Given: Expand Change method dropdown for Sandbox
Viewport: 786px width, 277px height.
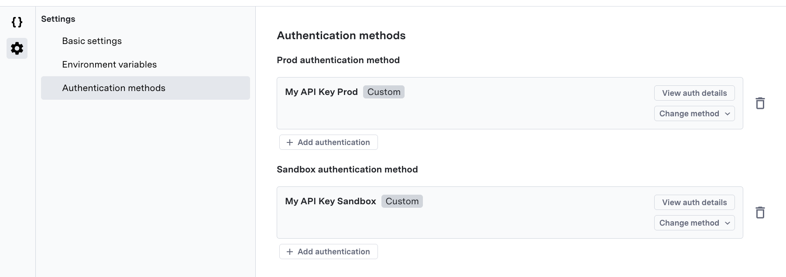Looking at the screenshot, I should coord(694,223).
